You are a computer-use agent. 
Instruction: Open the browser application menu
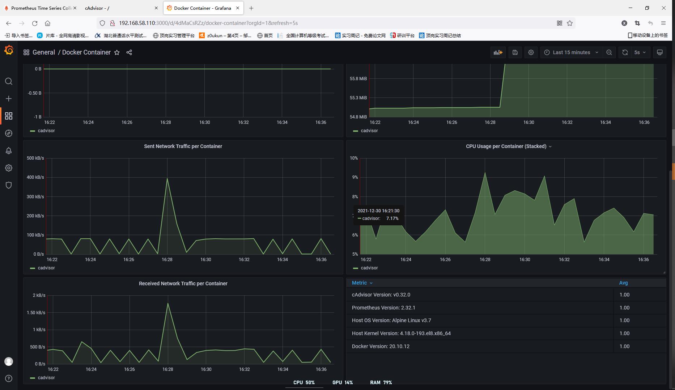coord(663,23)
